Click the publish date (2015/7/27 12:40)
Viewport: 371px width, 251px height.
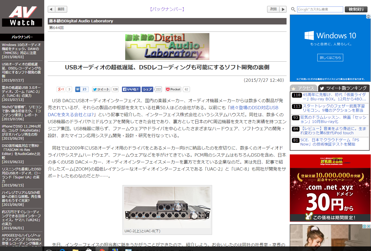pyautogui.click(x=264, y=80)
